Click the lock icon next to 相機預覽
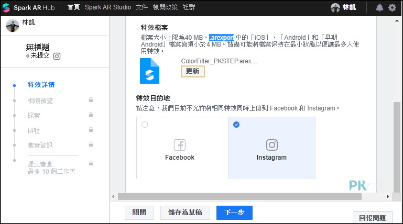 pos(91,100)
